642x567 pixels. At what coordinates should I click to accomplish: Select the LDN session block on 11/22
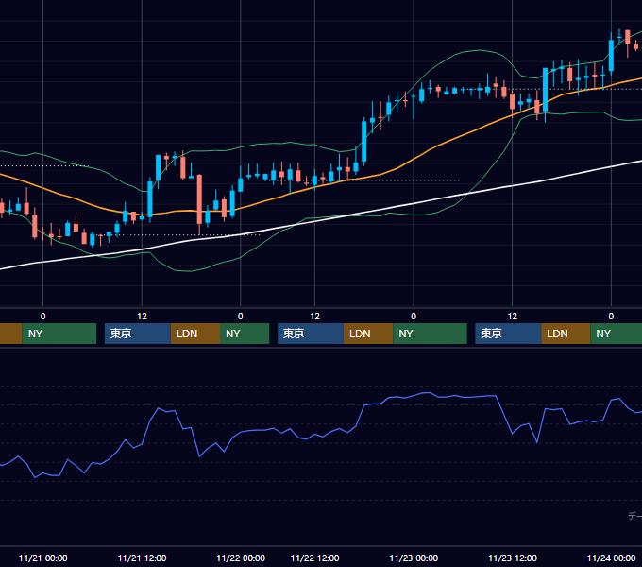point(368,334)
